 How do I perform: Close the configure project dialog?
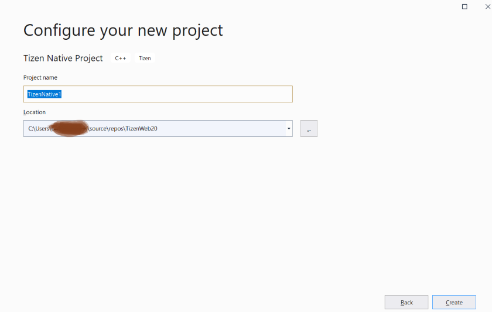click(x=487, y=6)
